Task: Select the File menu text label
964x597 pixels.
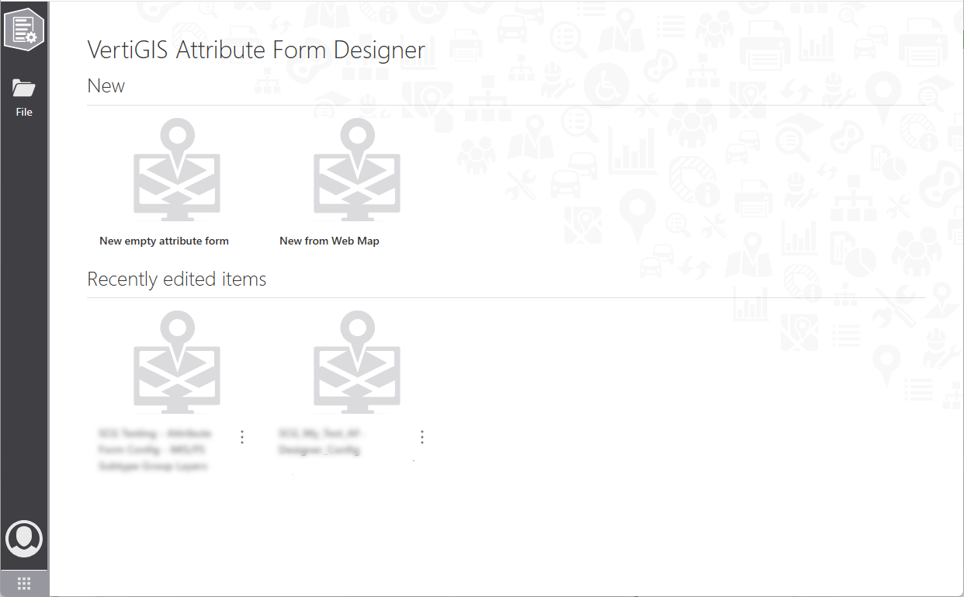Action: (x=24, y=113)
